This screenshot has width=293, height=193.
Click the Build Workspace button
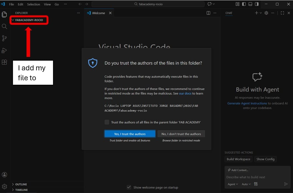[x=238, y=159]
